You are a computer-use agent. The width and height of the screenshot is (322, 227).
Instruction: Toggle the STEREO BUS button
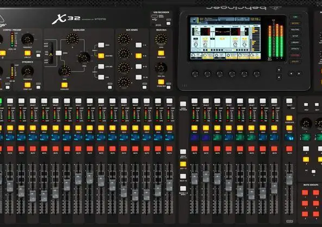tap(161, 82)
